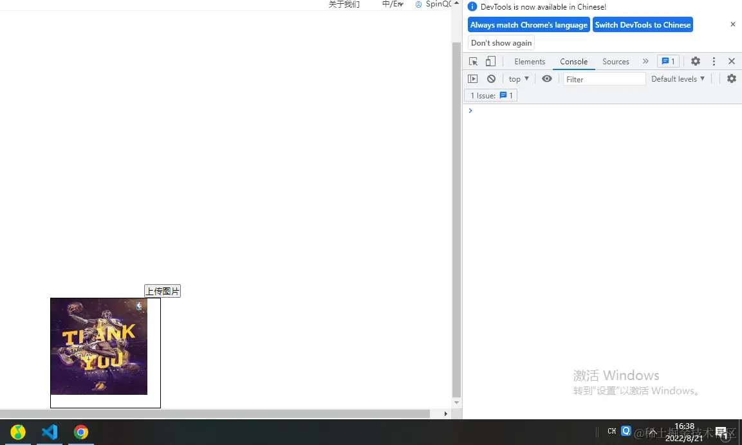
Task: Activate the inspect element picker icon
Action: [473, 62]
